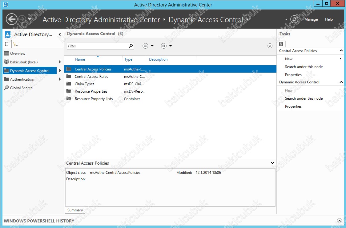Open the tasks clipboard icon in Tasks pane
This screenshot has height=228, width=346.
coord(282,44)
